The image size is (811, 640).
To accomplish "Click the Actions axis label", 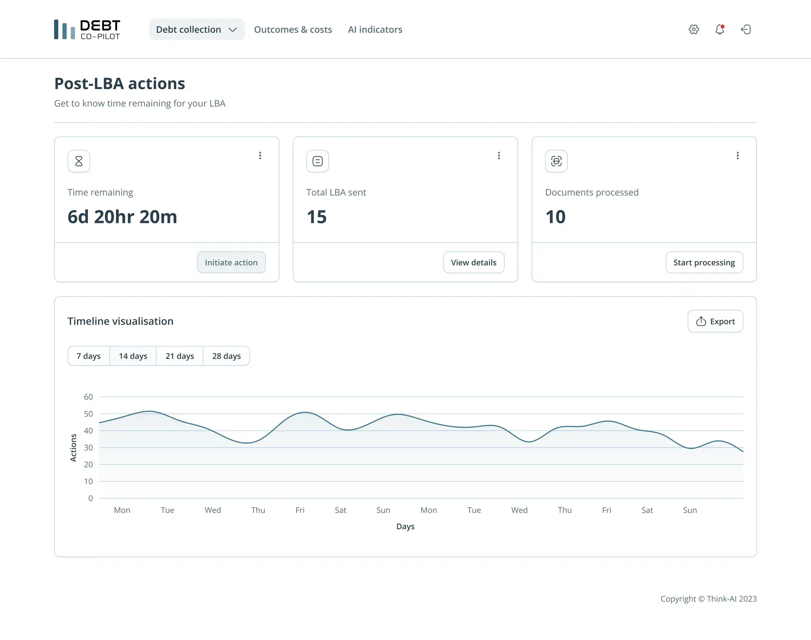I will click(x=73, y=448).
